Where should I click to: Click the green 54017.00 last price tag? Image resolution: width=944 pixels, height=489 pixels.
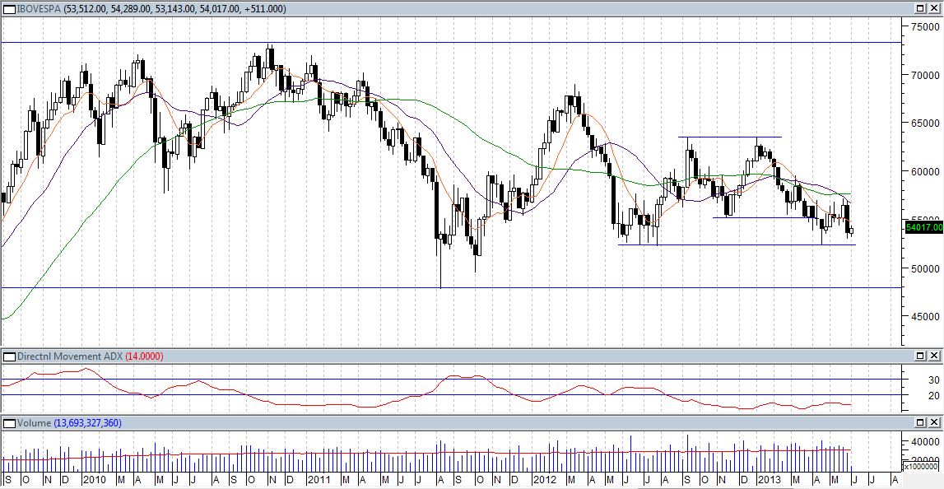923,227
